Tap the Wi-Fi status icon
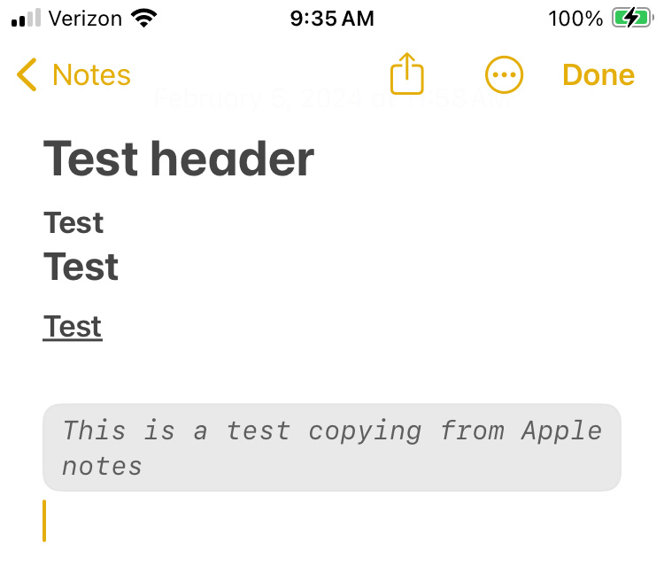Viewport: 664px width, 574px height. 142,18
